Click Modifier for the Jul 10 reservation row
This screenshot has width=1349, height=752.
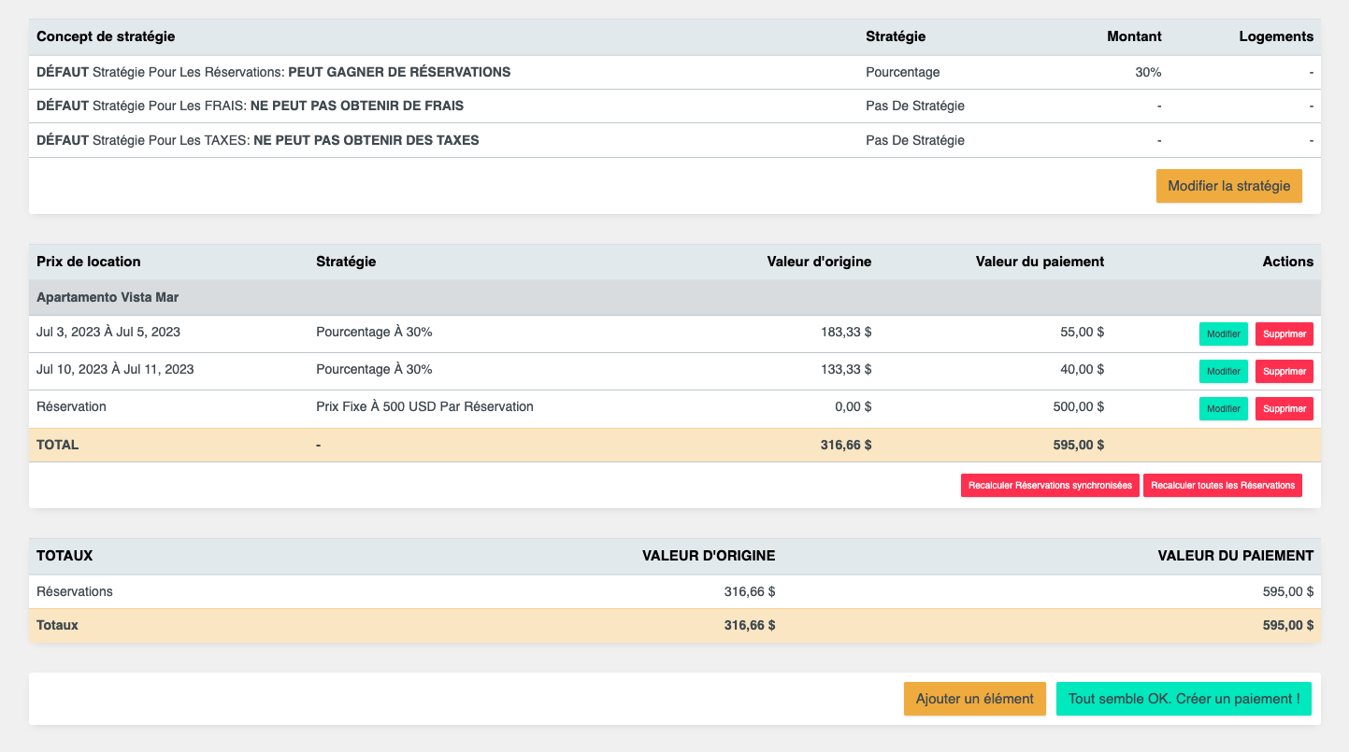coord(1223,371)
